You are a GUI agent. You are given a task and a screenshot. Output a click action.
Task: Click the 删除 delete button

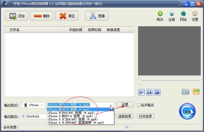[x=42, y=16]
